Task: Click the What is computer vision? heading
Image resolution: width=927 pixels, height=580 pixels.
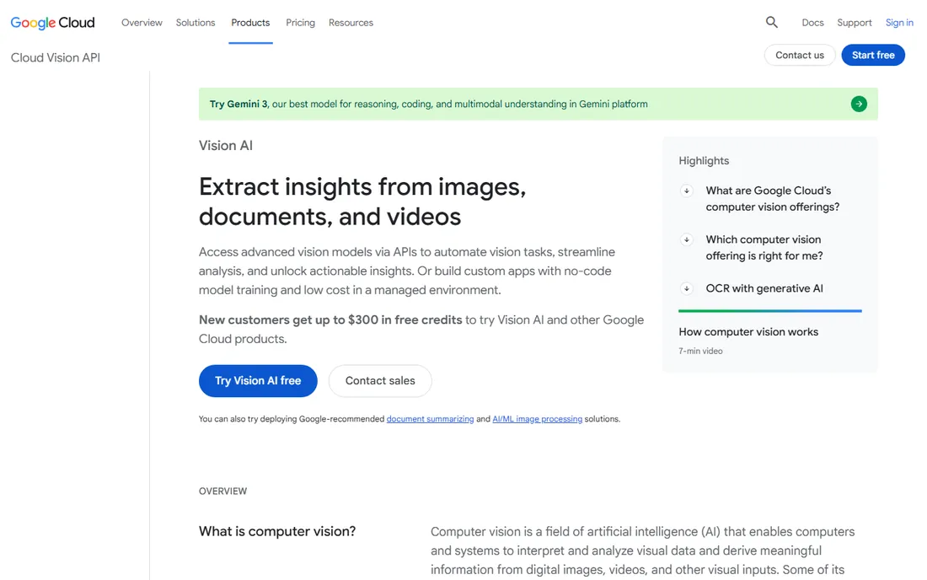Action: coord(277,531)
